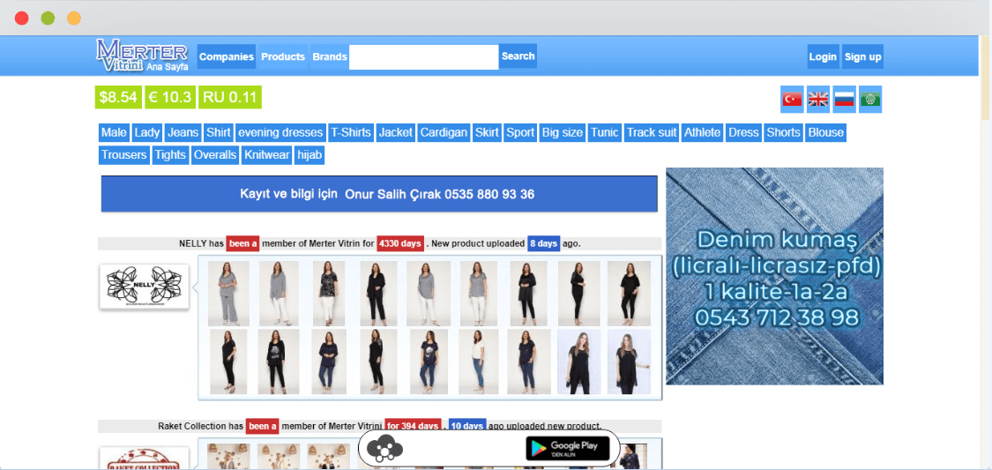Select the Male category

tap(114, 133)
